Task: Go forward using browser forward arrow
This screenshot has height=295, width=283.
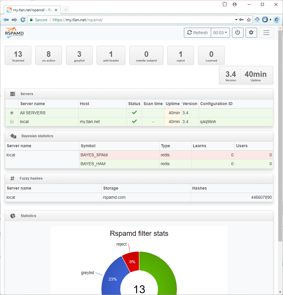Action: click(14, 20)
